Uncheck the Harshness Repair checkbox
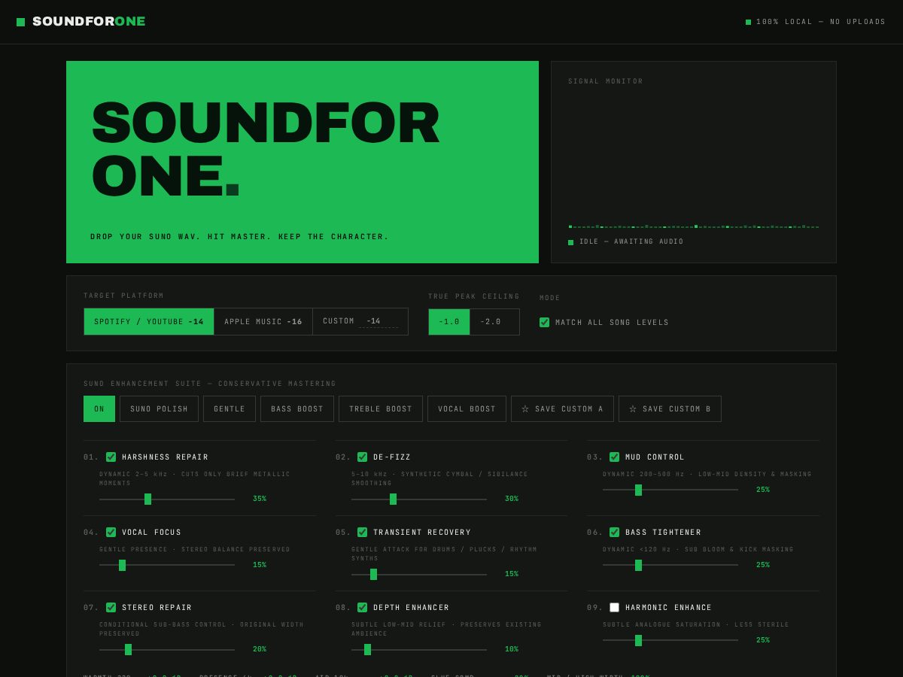 pos(111,457)
